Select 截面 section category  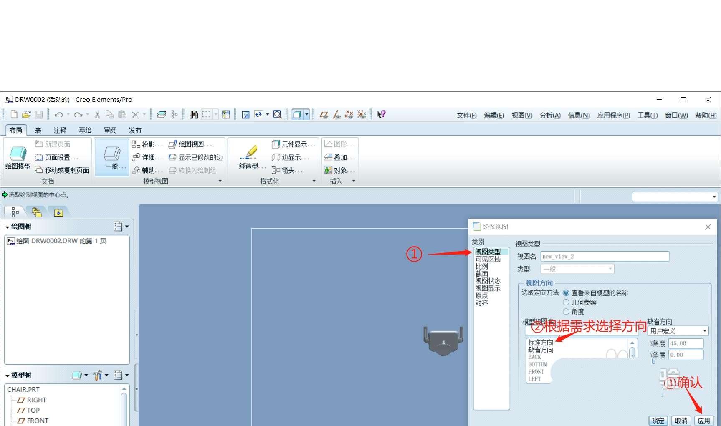(481, 273)
